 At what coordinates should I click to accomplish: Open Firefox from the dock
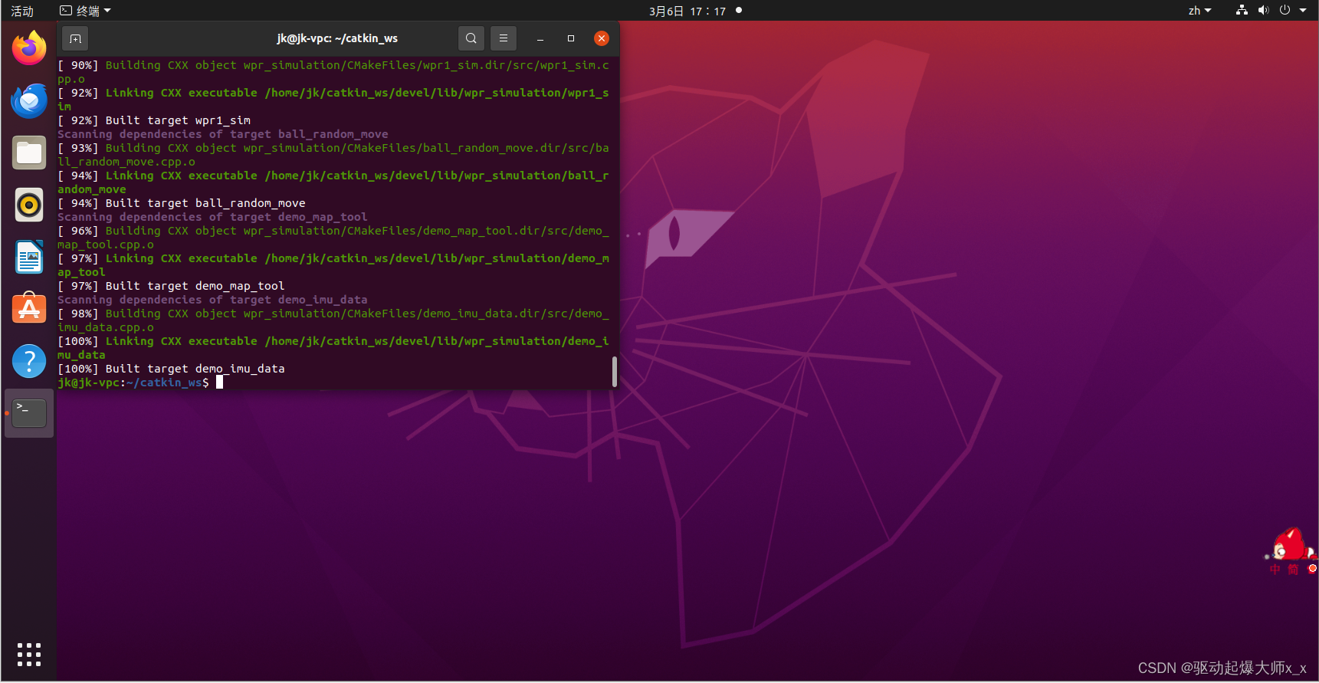29,48
